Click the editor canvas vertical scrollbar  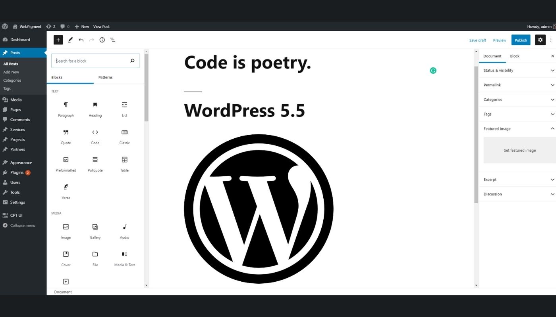(x=476, y=135)
